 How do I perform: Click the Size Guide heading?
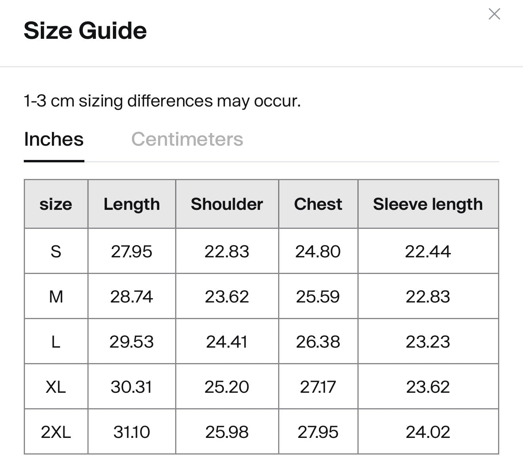click(x=85, y=31)
